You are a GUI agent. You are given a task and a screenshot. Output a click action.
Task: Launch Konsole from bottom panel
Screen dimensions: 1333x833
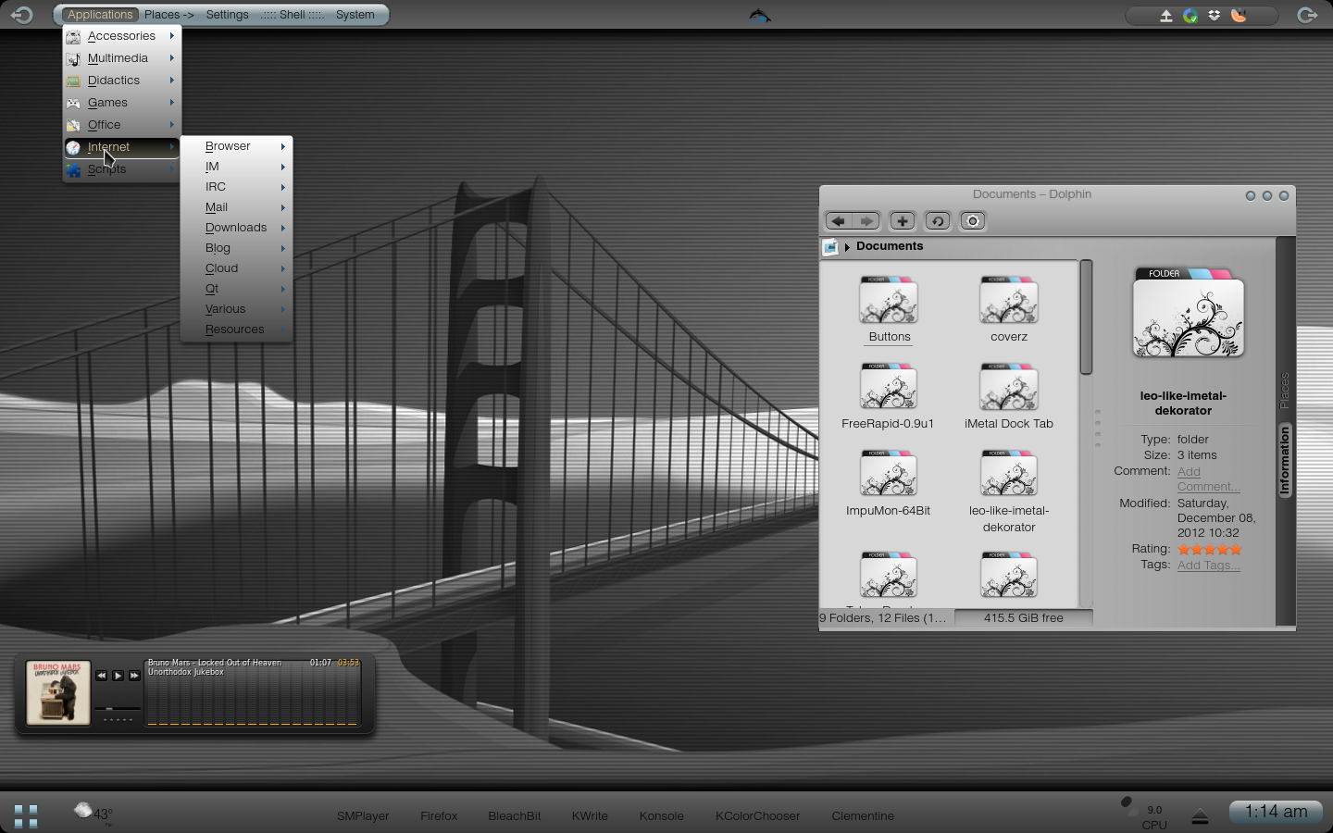(662, 816)
